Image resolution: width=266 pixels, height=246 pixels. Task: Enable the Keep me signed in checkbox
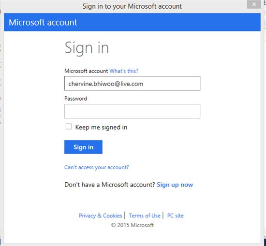(69, 127)
